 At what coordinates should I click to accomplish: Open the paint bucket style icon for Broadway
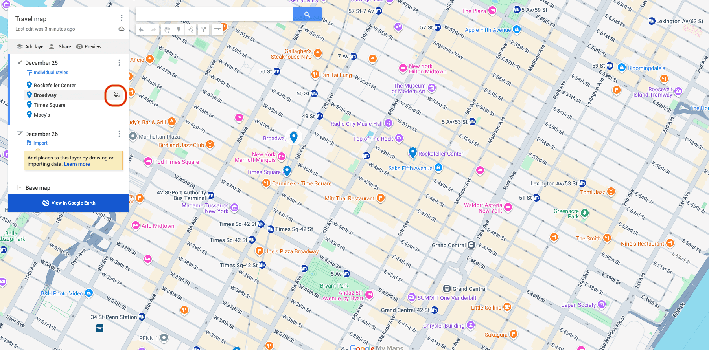(116, 95)
